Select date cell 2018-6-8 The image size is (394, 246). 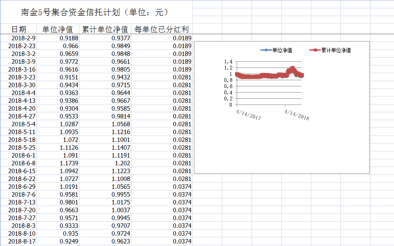pyautogui.click(x=19, y=163)
